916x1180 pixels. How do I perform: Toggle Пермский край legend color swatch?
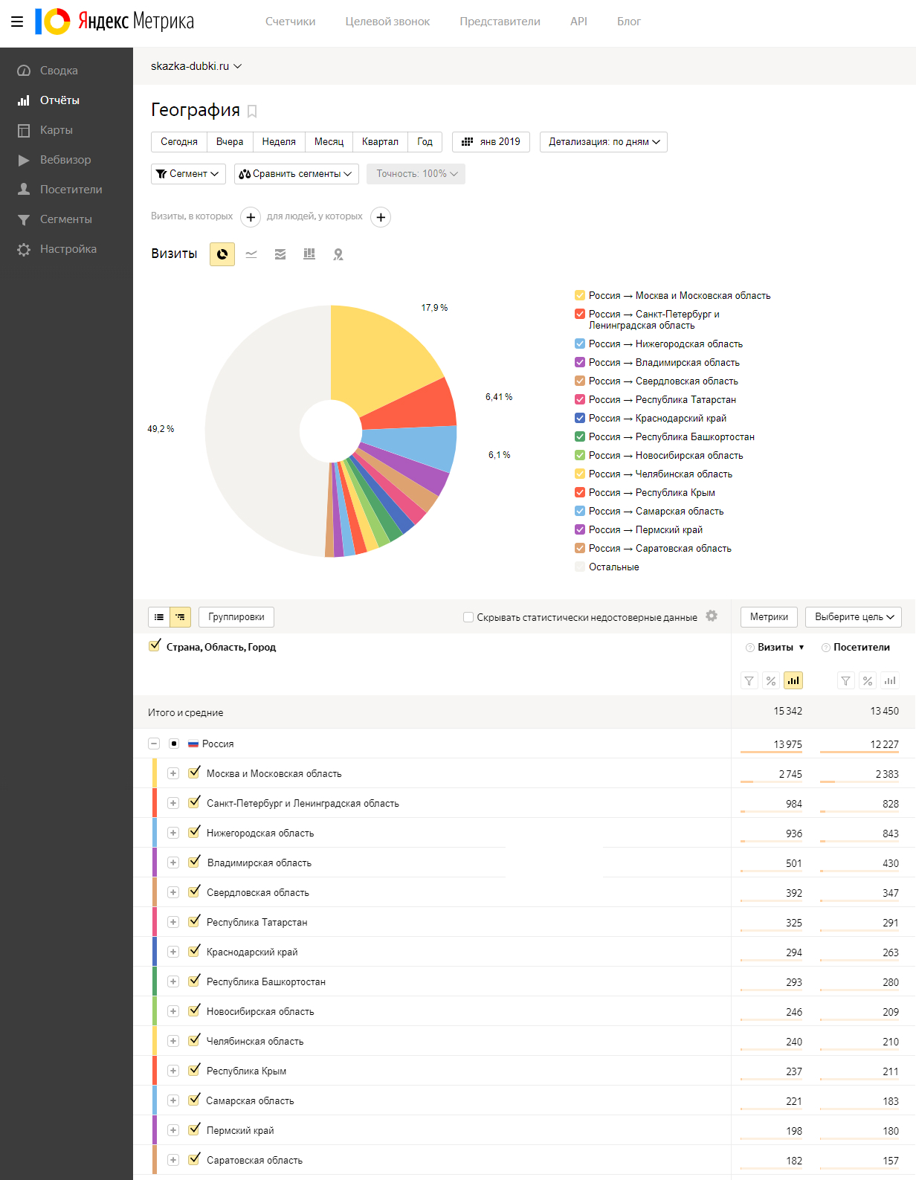(580, 530)
